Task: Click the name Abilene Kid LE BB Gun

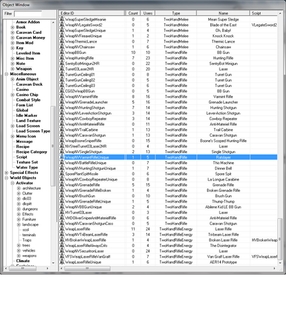Action: [223, 207]
